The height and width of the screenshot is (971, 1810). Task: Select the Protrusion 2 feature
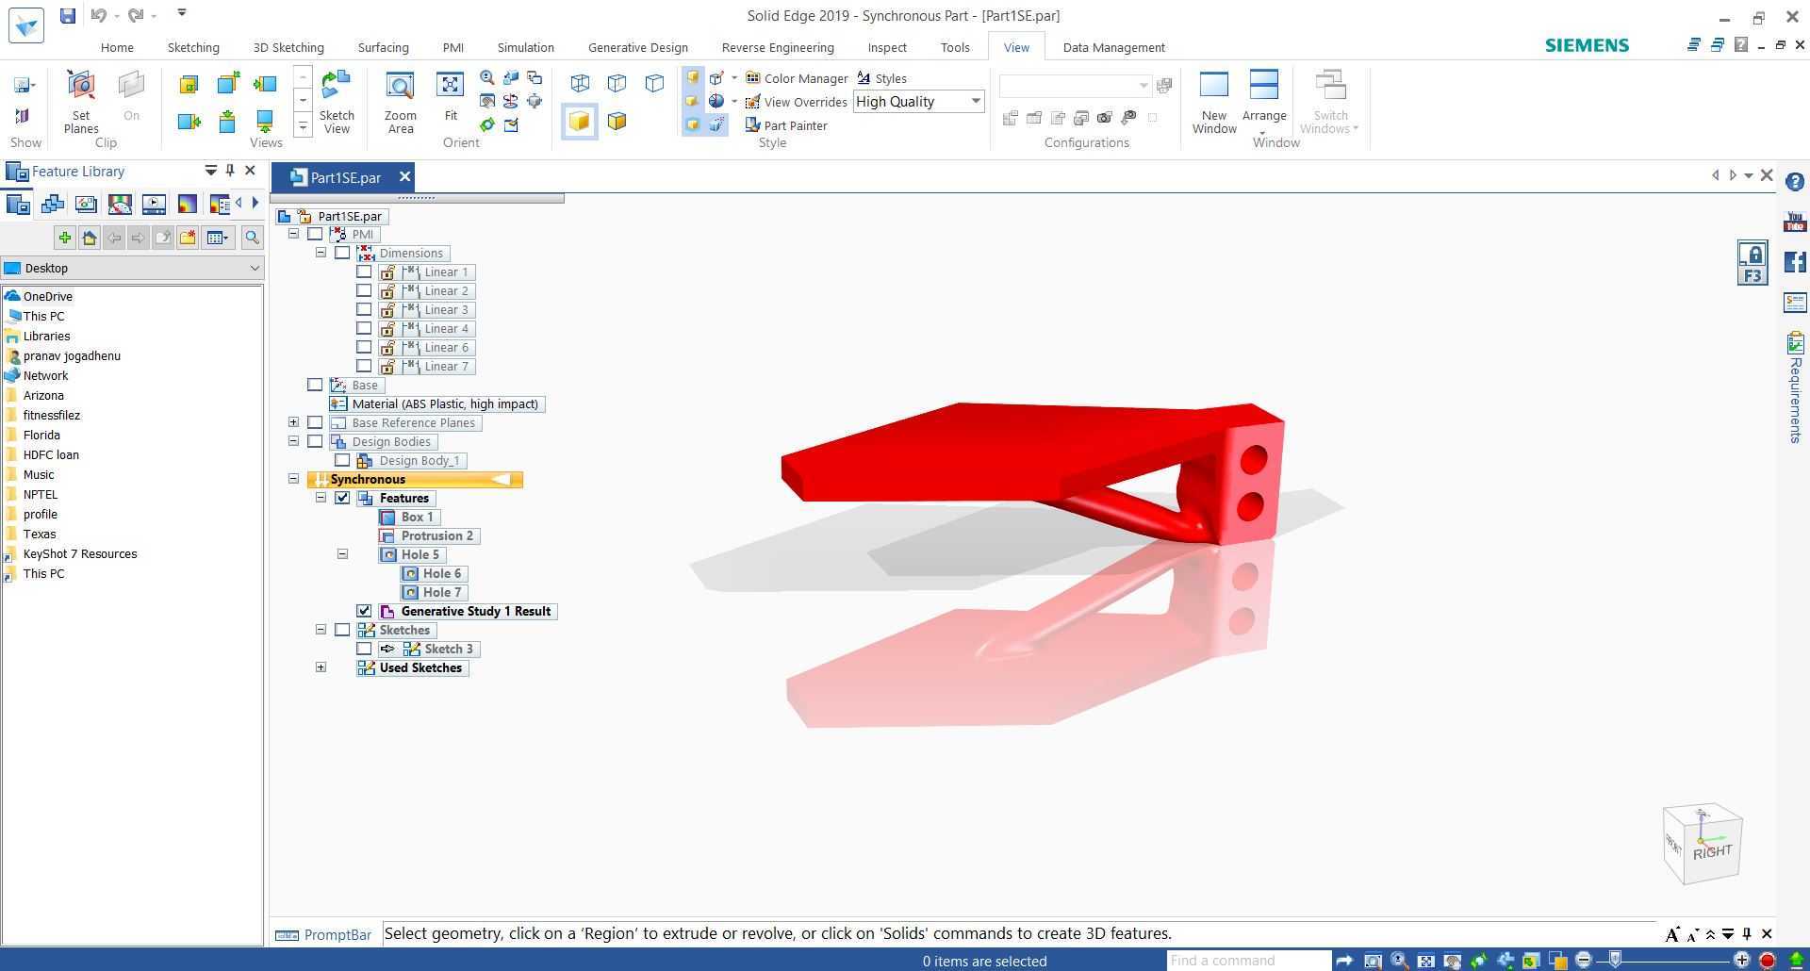pos(429,535)
